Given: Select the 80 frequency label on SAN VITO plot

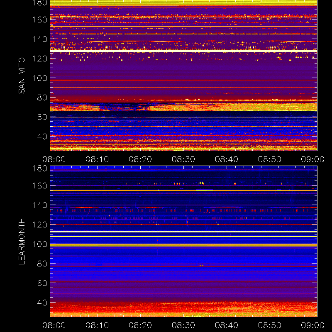Looking at the screenshot, I should coord(42,98).
